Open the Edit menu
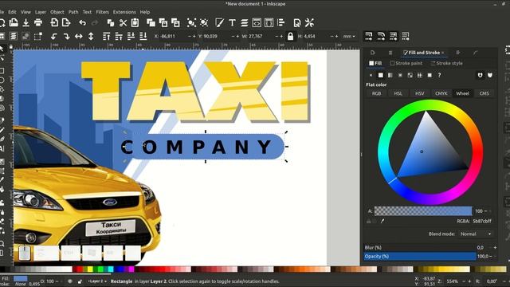Screen dimensions: 510x287 coord(13,12)
